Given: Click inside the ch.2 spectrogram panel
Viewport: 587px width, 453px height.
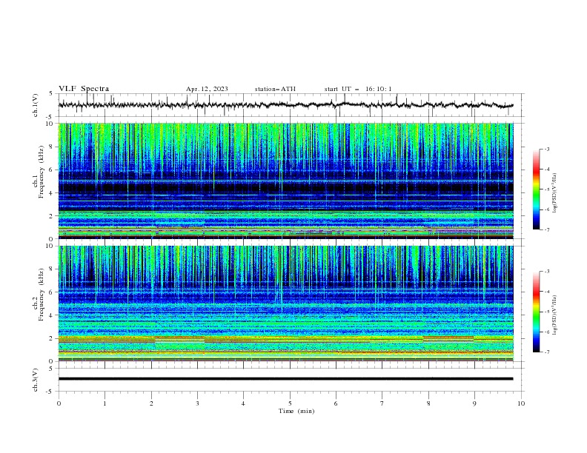Looking at the screenshot, I should coord(286,303).
